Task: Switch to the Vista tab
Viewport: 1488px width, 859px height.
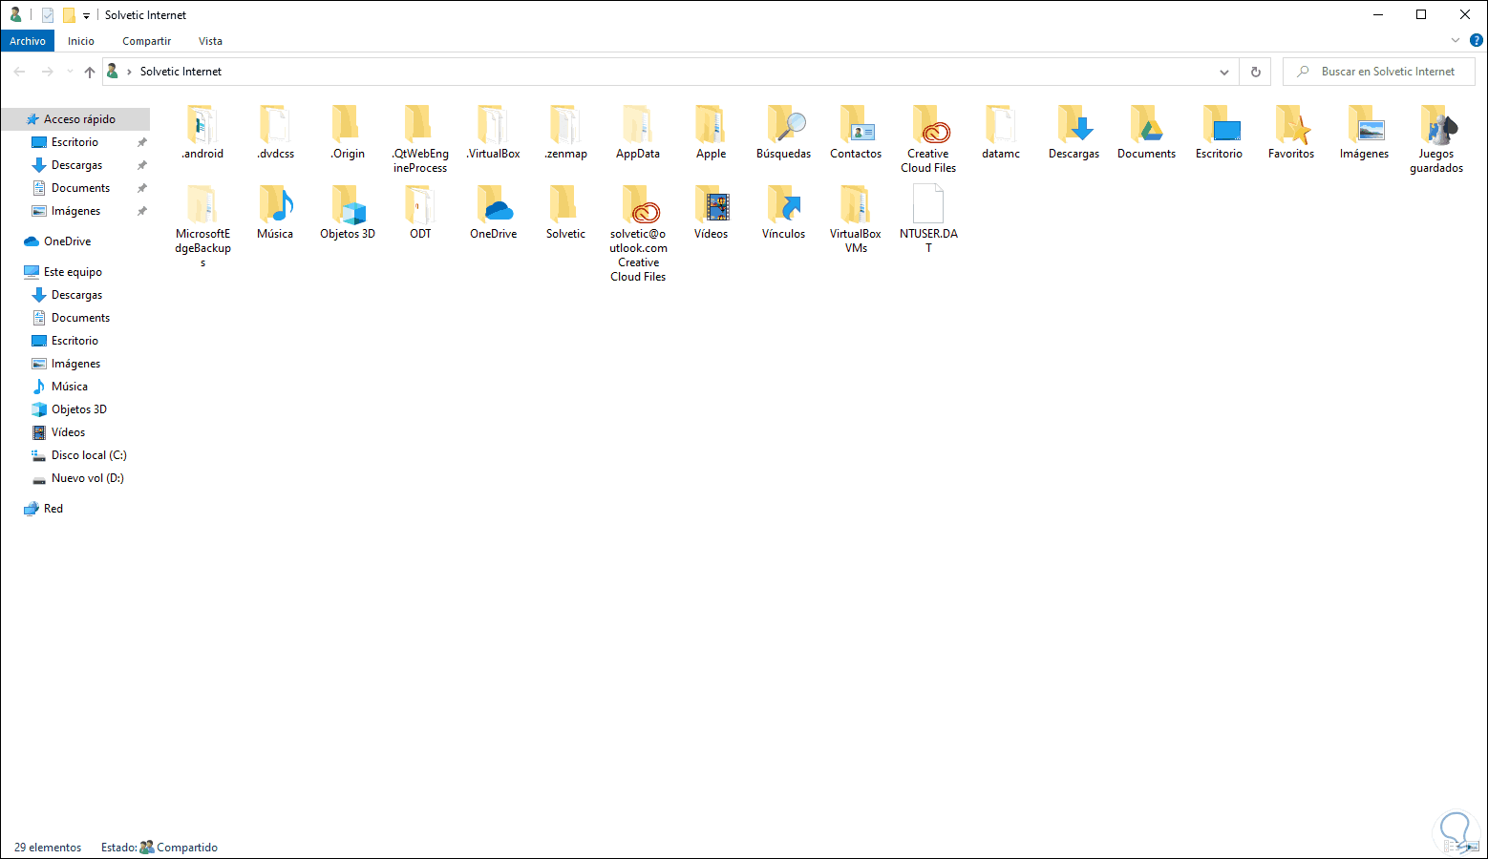Action: 210,40
